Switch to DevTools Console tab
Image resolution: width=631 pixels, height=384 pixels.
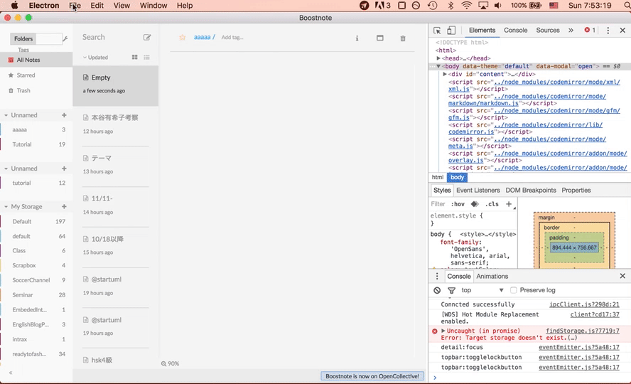(x=515, y=30)
